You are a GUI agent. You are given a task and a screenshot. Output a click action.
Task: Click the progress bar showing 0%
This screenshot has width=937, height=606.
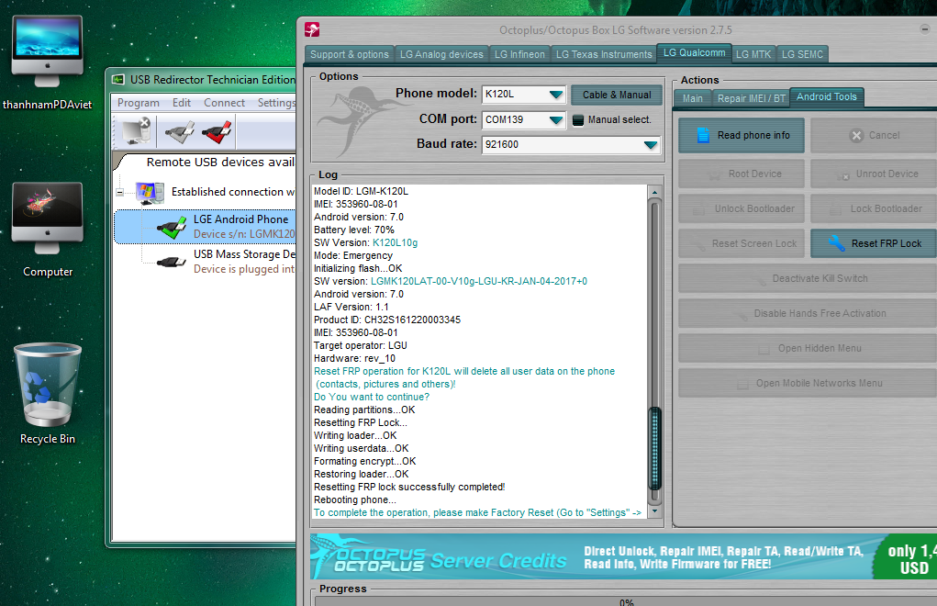626,601
